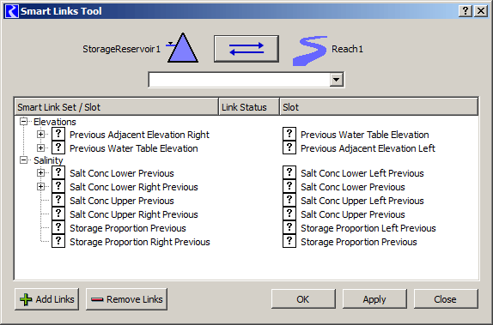Collapse the Elevations tree group
This screenshot has height=325, width=493.
click(24, 122)
